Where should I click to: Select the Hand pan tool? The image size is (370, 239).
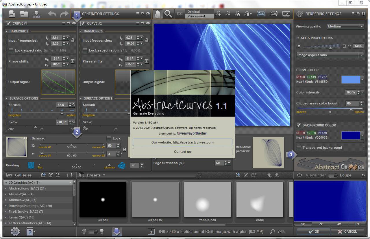click(x=158, y=14)
